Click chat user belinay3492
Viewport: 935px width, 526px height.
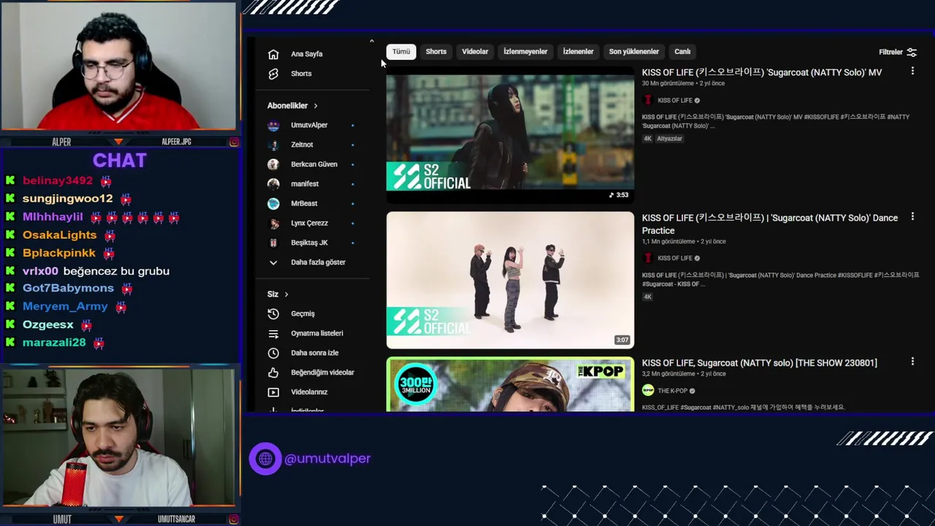(x=58, y=180)
